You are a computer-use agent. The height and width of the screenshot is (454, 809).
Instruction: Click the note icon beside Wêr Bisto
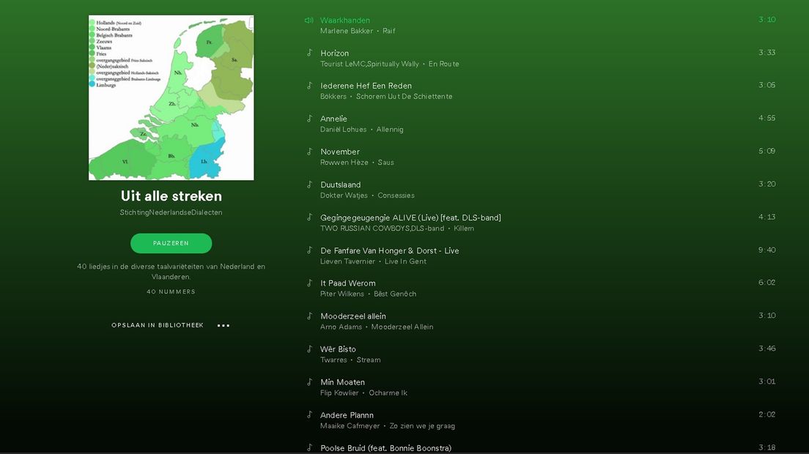pos(309,349)
